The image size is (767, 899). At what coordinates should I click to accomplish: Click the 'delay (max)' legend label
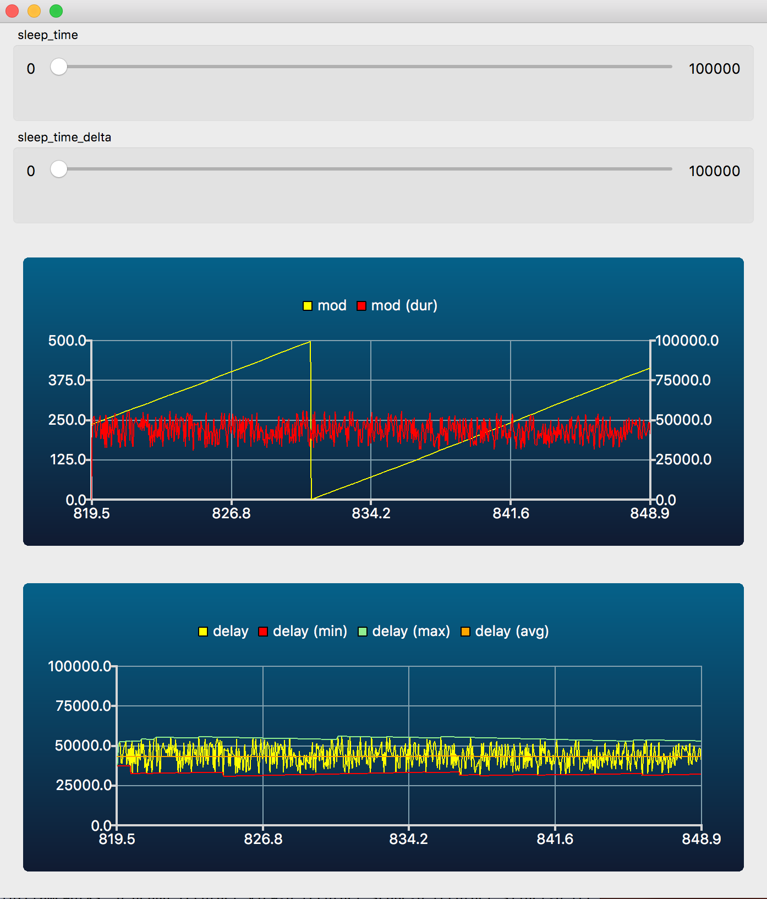tap(412, 631)
